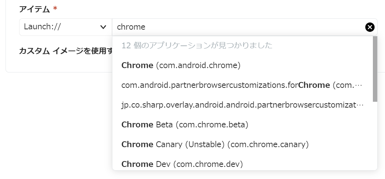Click the results list scrollbar thumb
385x179 pixels.
[x=375, y=69]
